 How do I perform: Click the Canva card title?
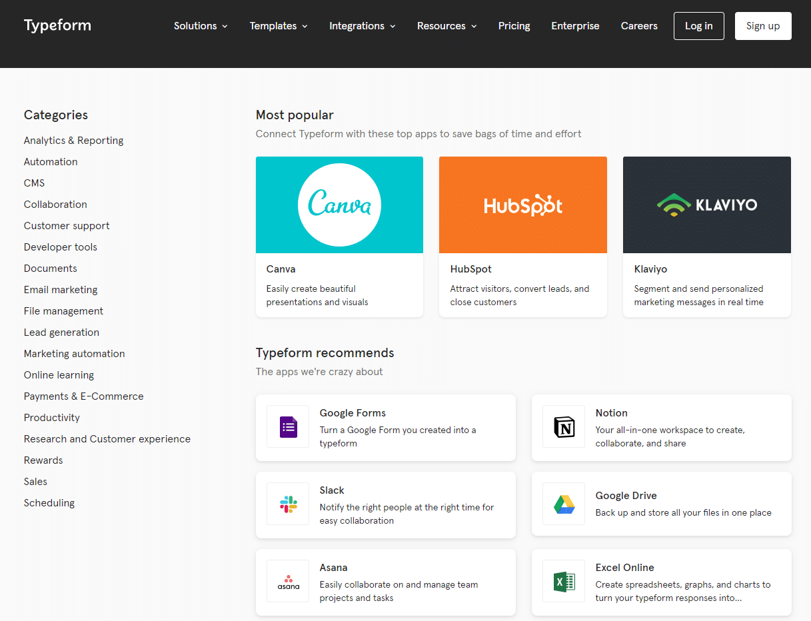pos(281,269)
